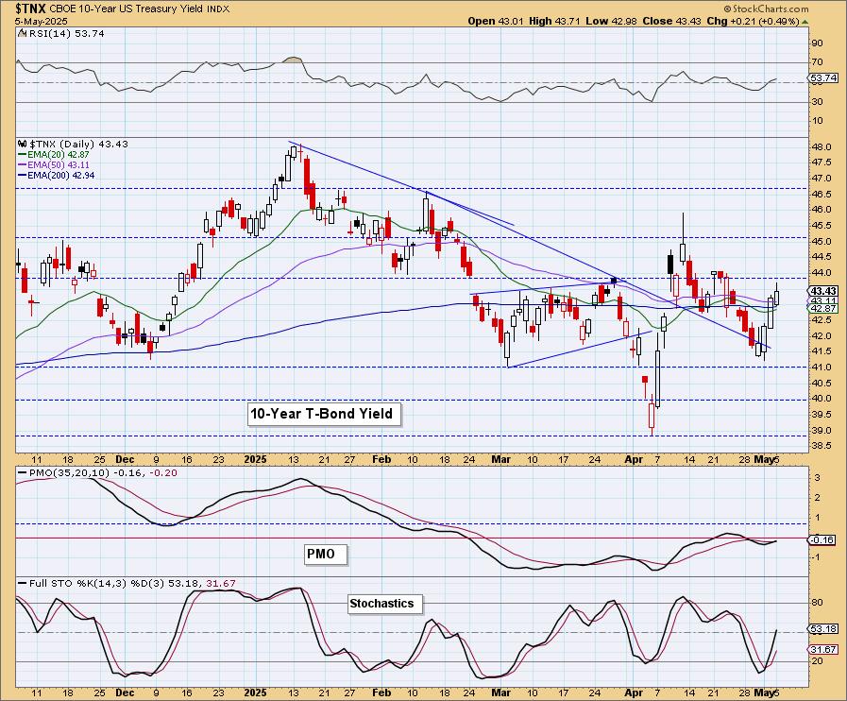
Task: Click the $TNX ticker symbol title
Action: point(30,9)
